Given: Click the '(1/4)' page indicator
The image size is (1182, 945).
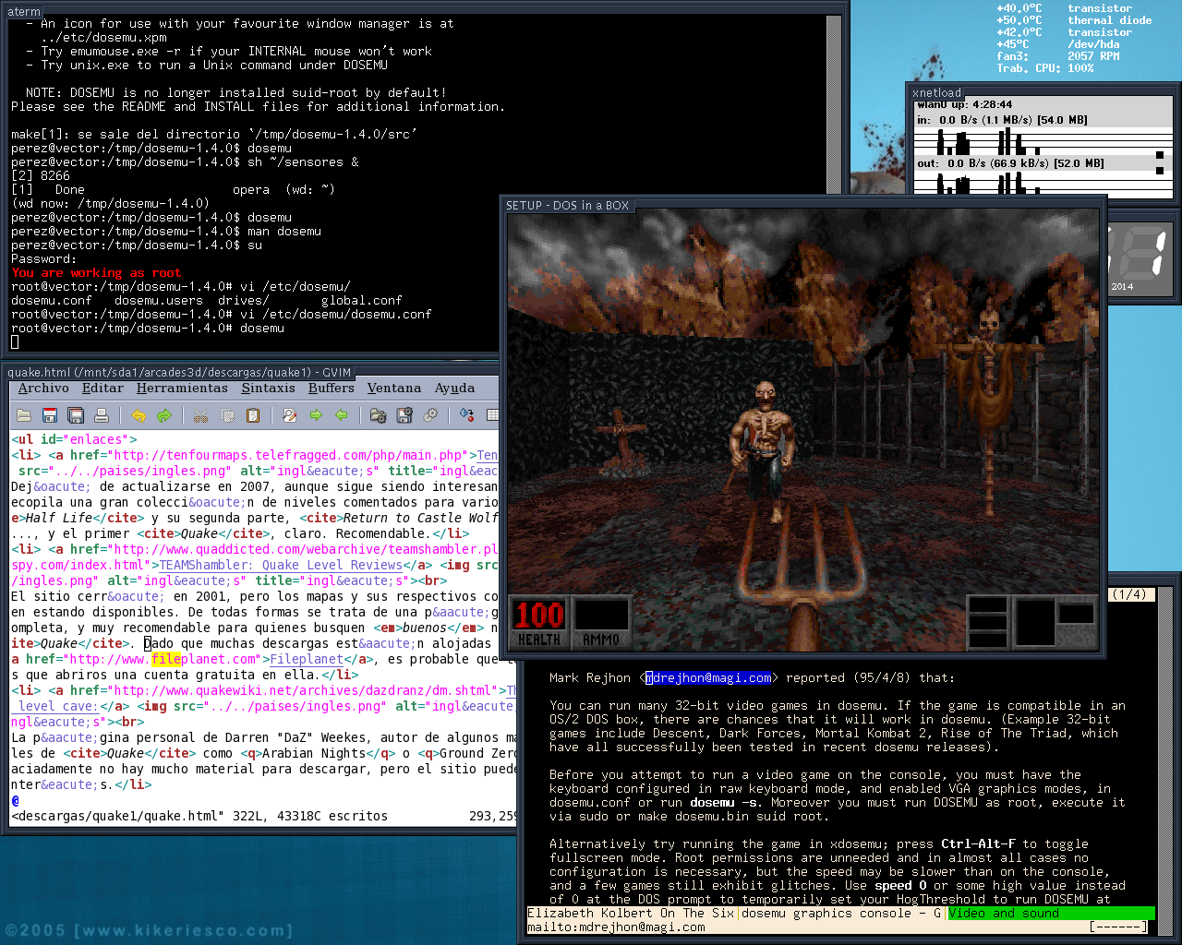Looking at the screenshot, I should [1129, 594].
